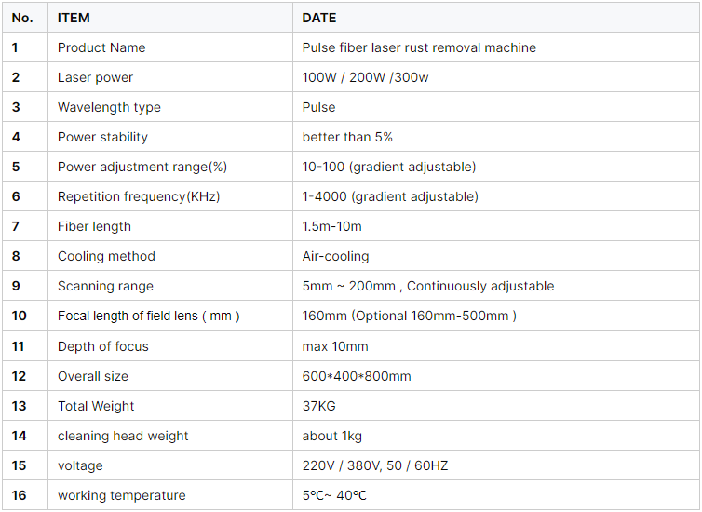702x512 pixels.
Task: Click the "No." column header
Action: pyautogui.click(x=22, y=18)
